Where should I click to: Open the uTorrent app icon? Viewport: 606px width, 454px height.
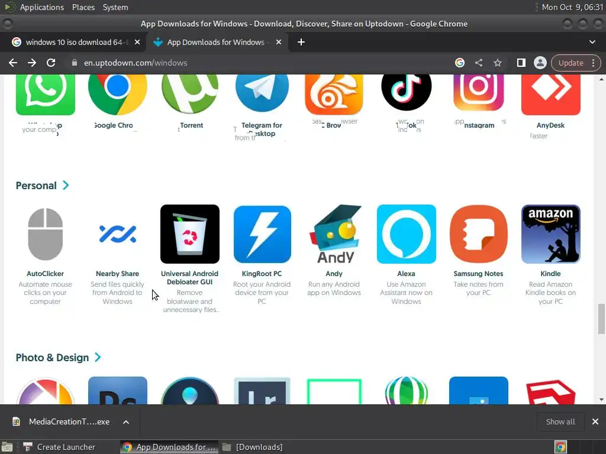[190, 95]
